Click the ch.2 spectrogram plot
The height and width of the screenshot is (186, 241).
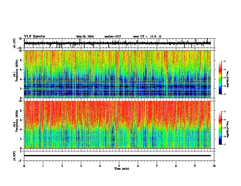click(117, 125)
